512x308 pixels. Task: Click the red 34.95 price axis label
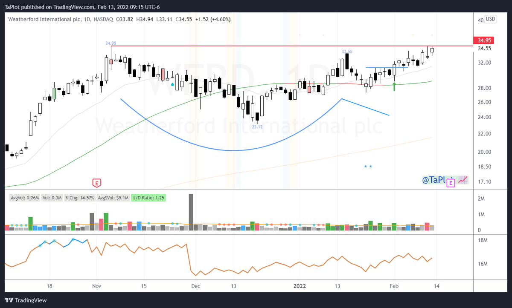point(484,41)
